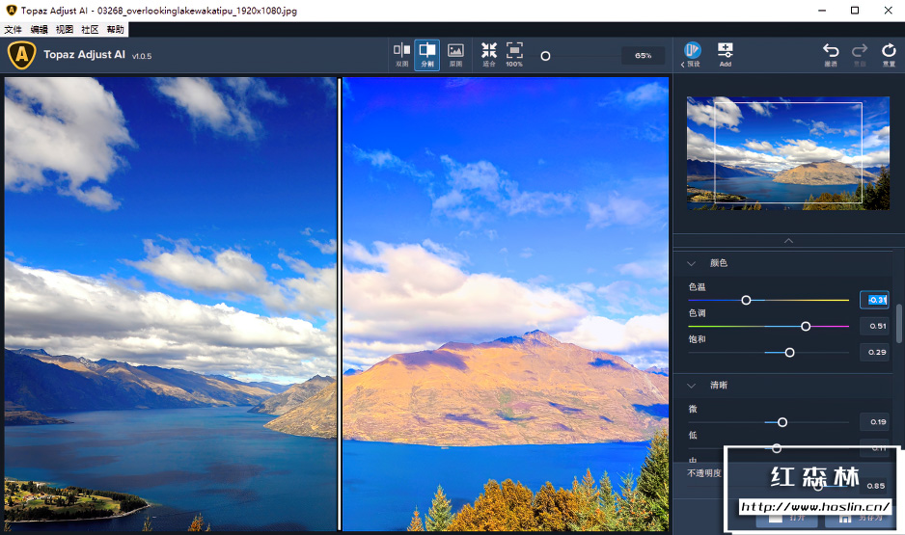Screen dimensions: 905x535
Task: Click the 色调 slider handle
Action: click(806, 327)
